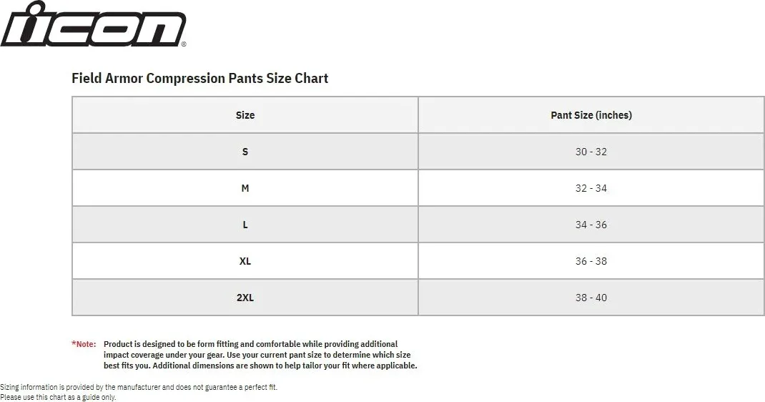The image size is (765, 402).
Task: Click the note line mentioning 'Additional dimensions'
Action: click(260, 366)
